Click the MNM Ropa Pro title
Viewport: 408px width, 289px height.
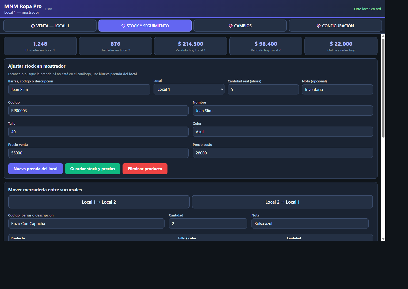coord(23,6)
